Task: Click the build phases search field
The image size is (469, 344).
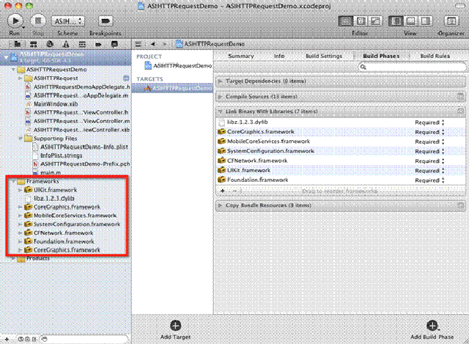Action: click(410, 67)
